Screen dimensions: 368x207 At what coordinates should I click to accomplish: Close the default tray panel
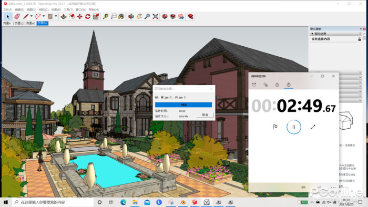pyautogui.click(x=364, y=29)
